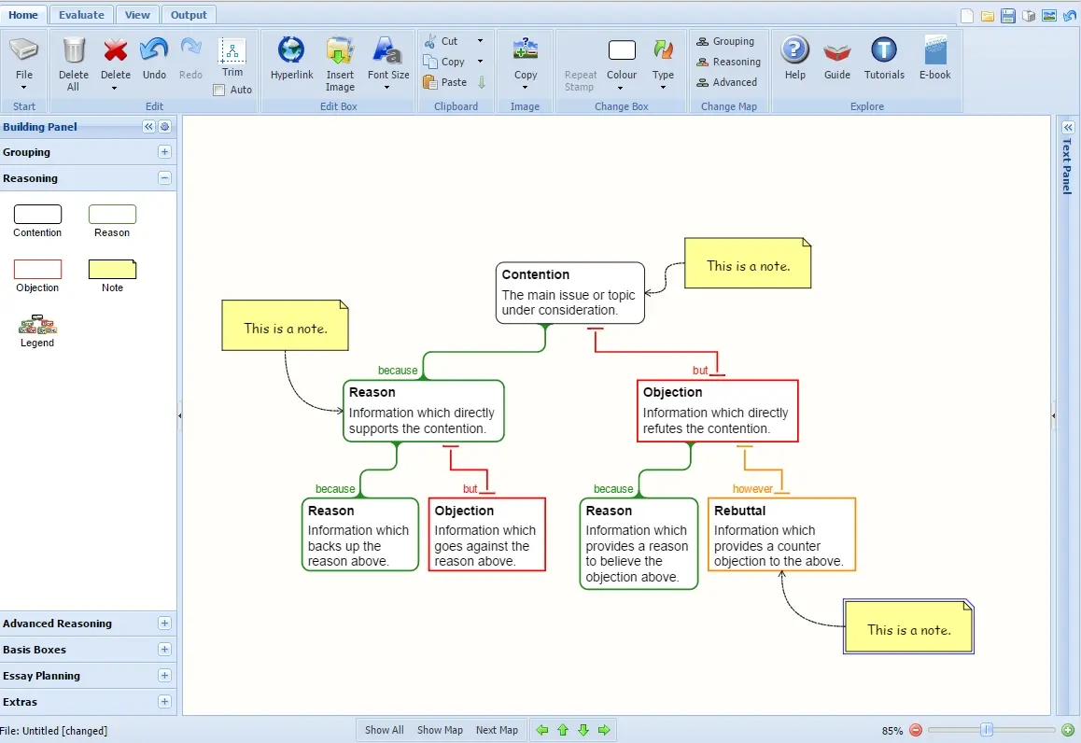Click the Insert Image icon
Screen dimensions: 1081x743
pyautogui.click(x=340, y=51)
